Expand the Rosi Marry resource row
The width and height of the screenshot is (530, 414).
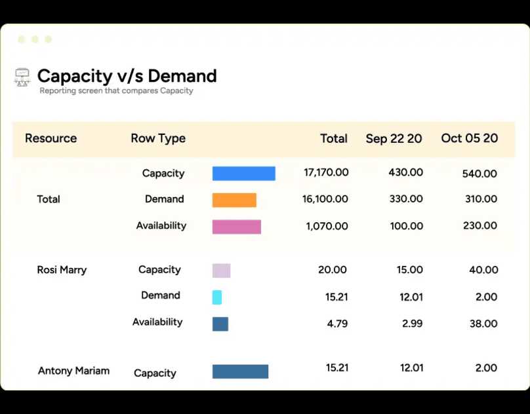62,270
